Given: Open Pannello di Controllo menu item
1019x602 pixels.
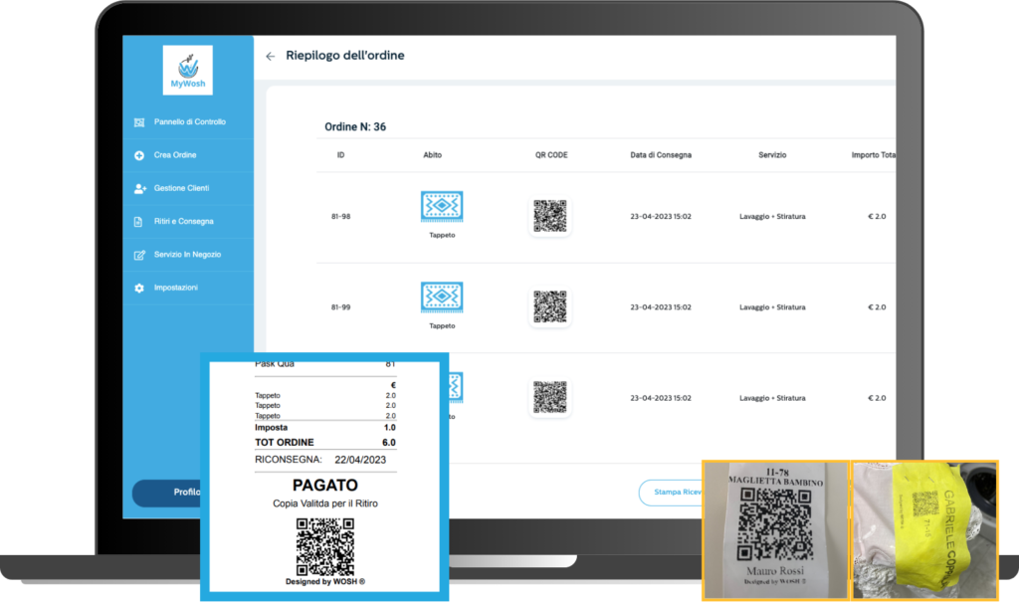Looking at the screenshot, I should click(189, 122).
